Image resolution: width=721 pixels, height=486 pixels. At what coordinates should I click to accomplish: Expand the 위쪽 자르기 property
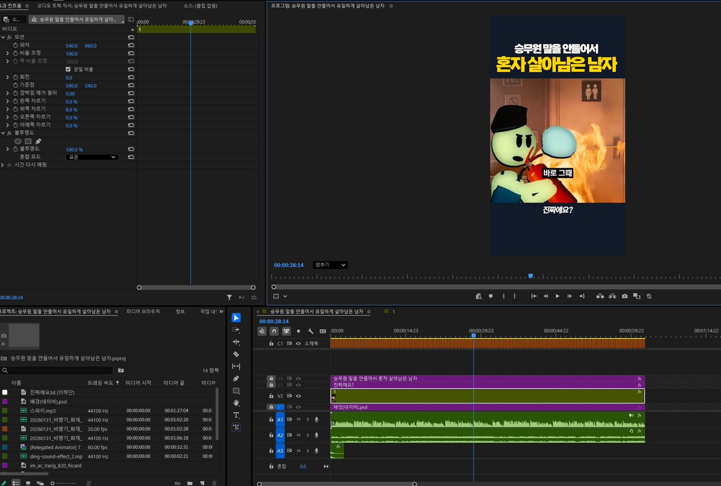[x=8, y=109]
